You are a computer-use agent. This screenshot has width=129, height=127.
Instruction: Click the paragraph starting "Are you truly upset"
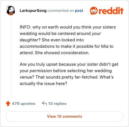(x=69, y=74)
